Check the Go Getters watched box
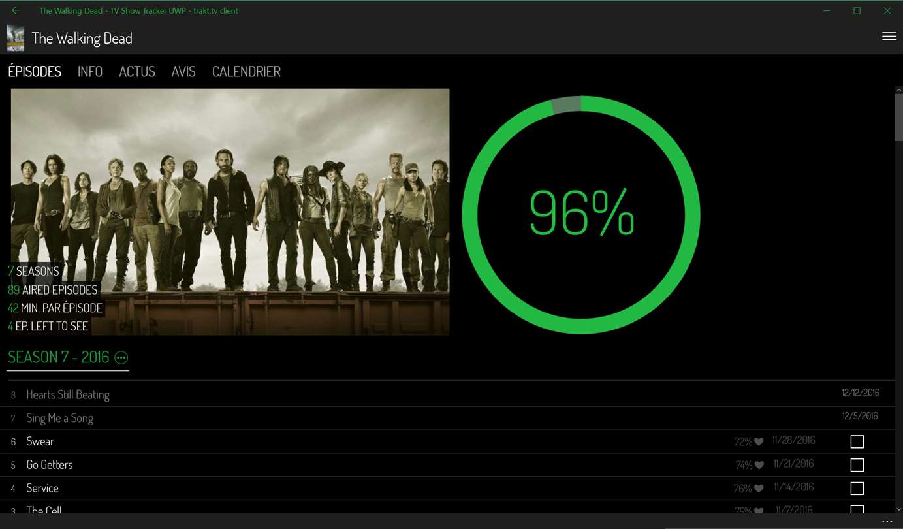The width and height of the screenshot is (903, 529). tap(857, 465)
